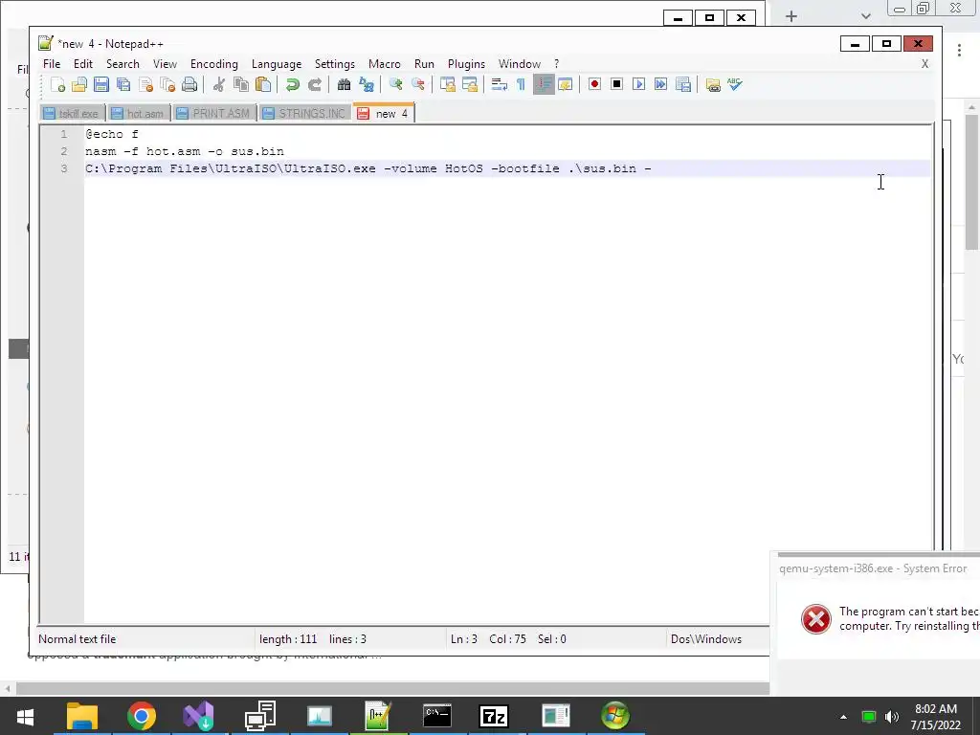Toggle Word Wrap toolbar icon

click(499, 84)
